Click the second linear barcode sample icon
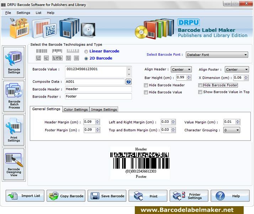The width and height of the screenshot is (254, 214). 57,51
